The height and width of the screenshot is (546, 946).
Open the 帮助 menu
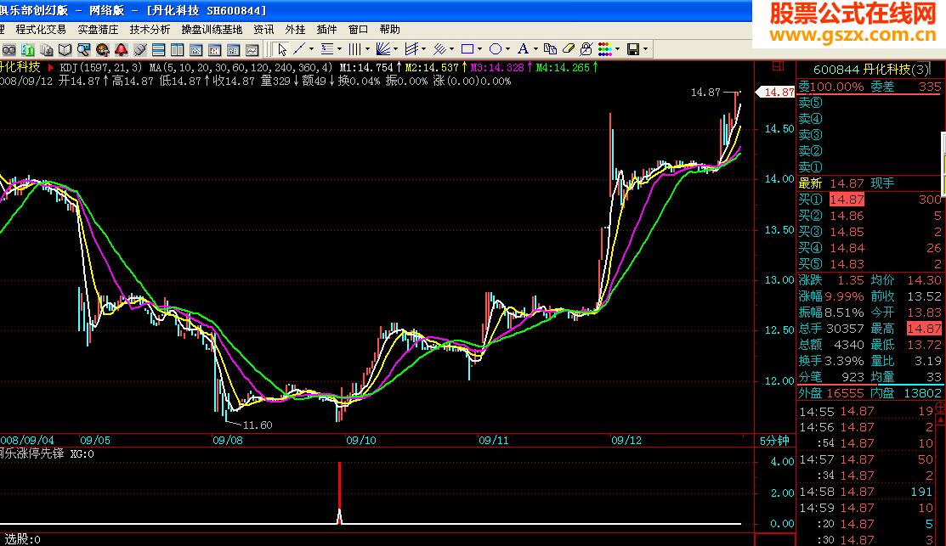(x=389, y=29)
